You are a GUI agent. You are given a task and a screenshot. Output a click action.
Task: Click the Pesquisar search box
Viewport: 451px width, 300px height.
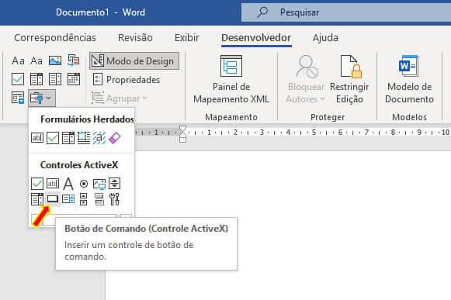(346, 12)
